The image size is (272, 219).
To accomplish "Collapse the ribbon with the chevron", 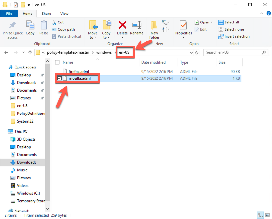I will pyautogui.click(x=262, y=13).
